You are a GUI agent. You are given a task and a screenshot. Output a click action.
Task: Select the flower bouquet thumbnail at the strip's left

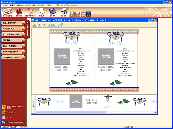tap(44, 101)
